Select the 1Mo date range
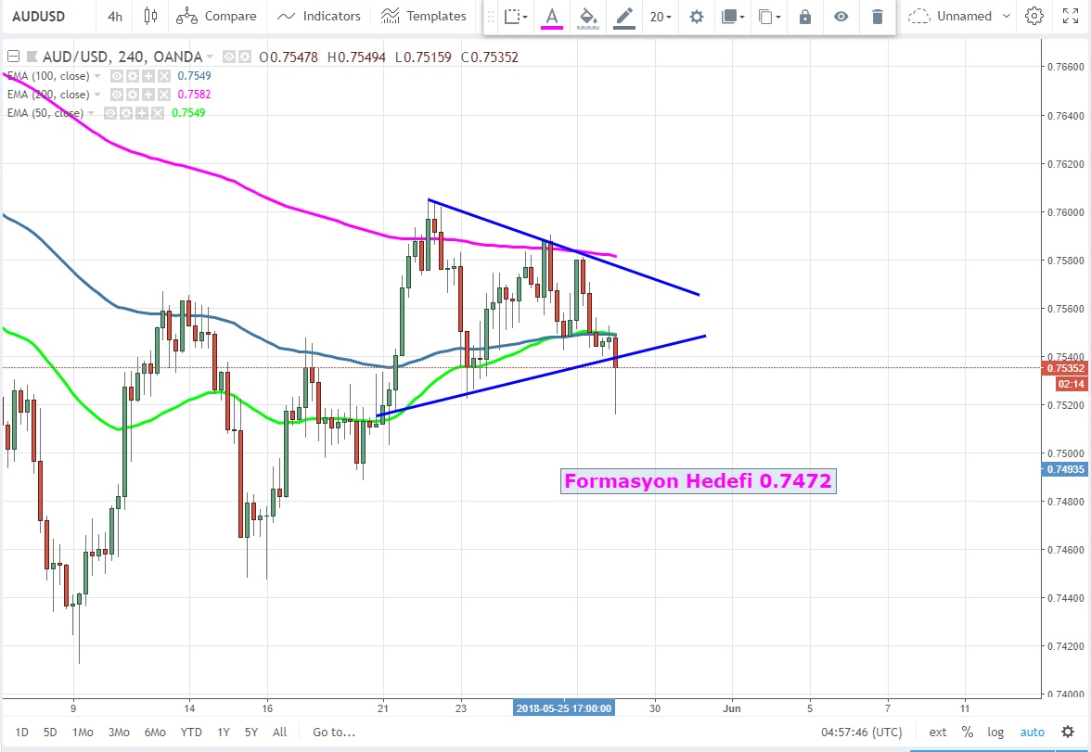The width and height of the screenshot is (1091, 752). point(83,732)
